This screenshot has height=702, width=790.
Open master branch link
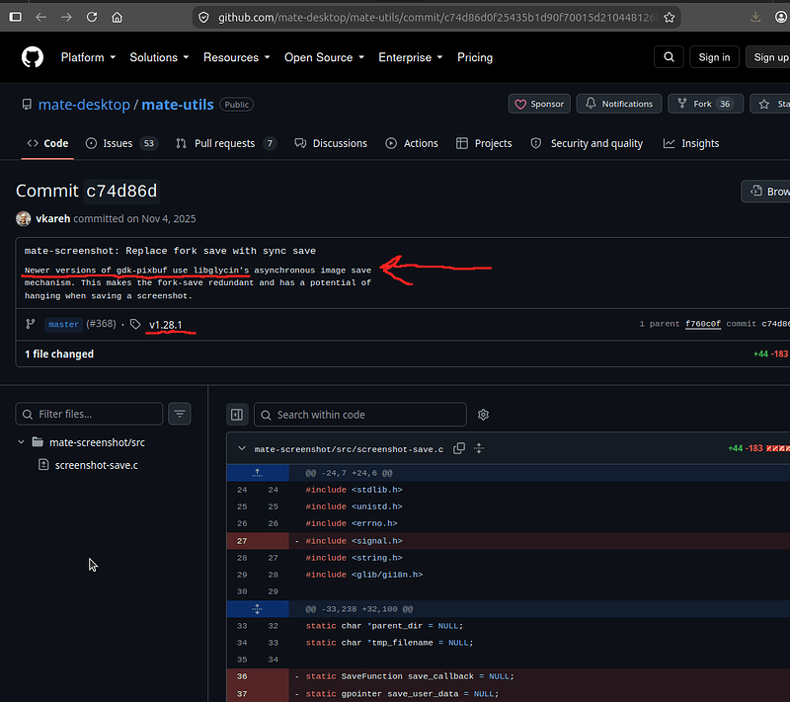[x=63, y=324]
